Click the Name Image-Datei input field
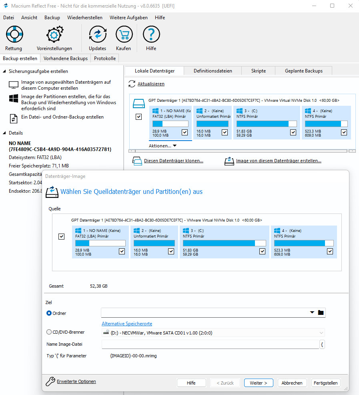 click(x=210, y=345)
